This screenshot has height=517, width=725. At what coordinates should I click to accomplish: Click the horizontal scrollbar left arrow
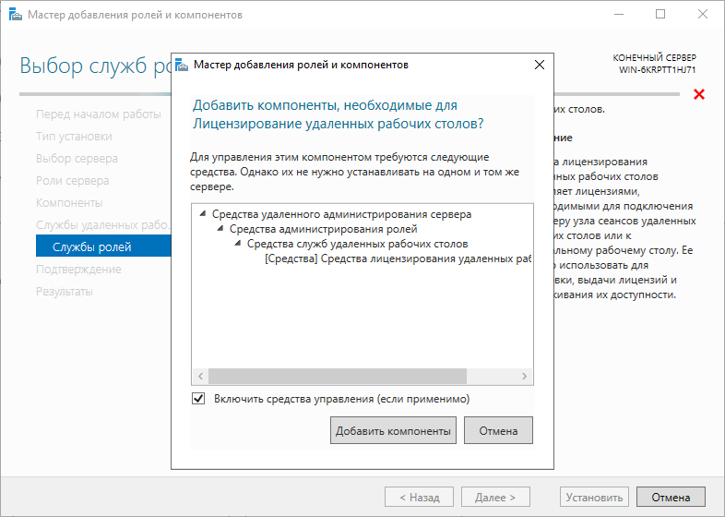point(200,376)
